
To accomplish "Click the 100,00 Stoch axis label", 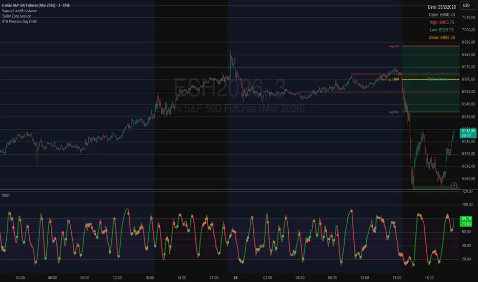I will (467, 205).
